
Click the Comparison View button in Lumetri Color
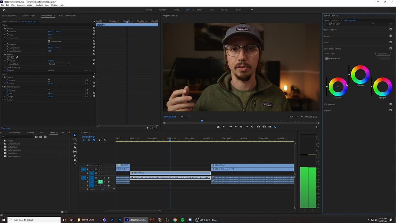382,54
